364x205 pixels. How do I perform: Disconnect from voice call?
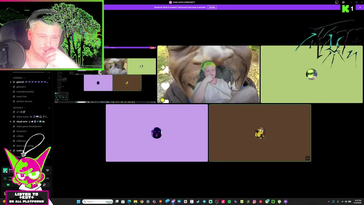click(47, 179)
